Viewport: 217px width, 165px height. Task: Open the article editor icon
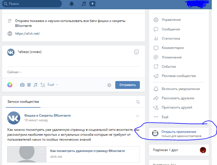click(x=43, y=85)
